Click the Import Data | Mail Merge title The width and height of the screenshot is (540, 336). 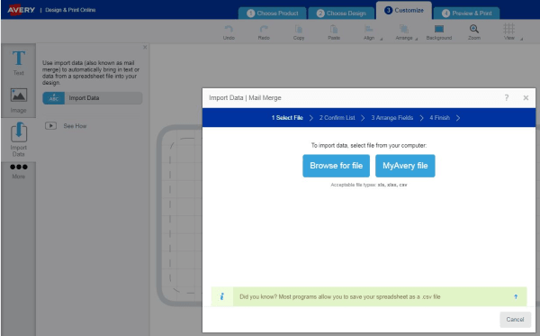click(x=245, y=98)
